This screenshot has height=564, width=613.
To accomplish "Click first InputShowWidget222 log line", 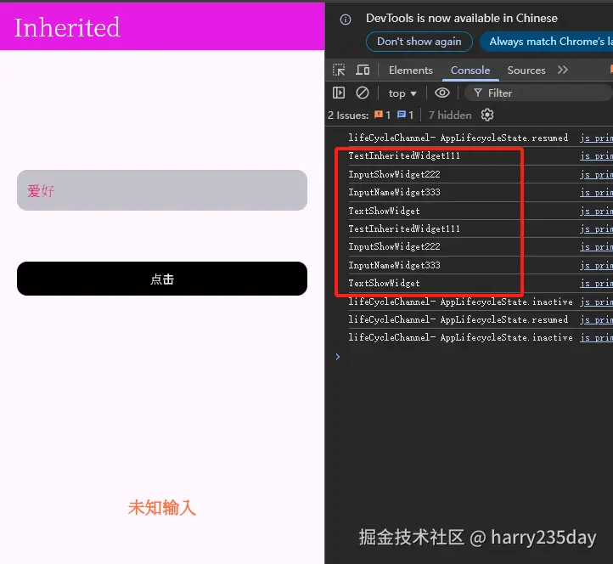I will [x=394, y=174].
